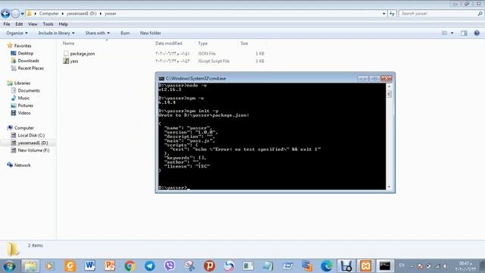Open Viber from the taskbar
Image resolution: width=485 pixels, height=273 pixels.
tap(169, 266)
